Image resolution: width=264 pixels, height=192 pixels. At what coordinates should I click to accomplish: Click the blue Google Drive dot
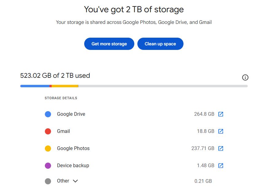click(x=48, y=114)
